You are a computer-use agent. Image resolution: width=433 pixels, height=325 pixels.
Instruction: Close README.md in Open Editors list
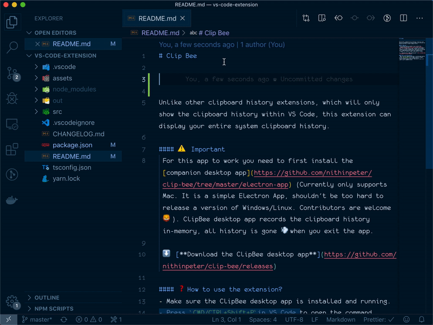[x=37, y=44]
